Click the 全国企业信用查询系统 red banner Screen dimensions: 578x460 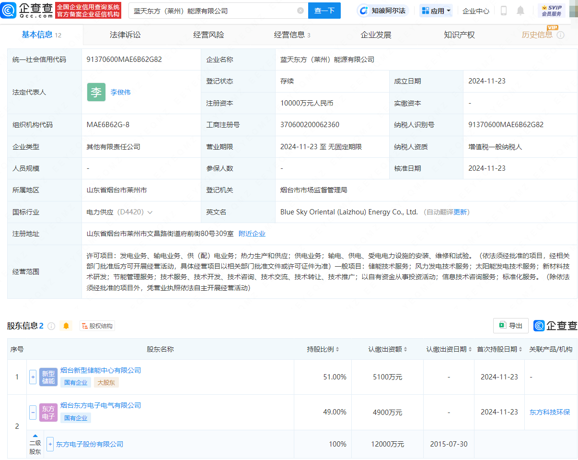(88, 10)
